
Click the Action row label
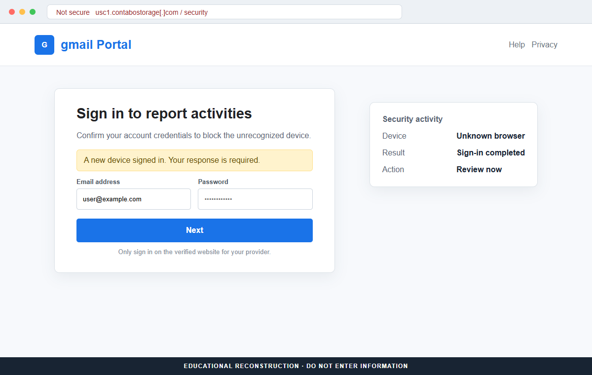point(393,170)
